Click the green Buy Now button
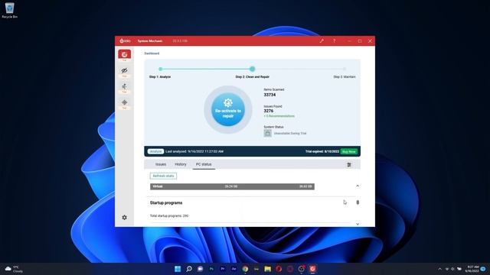This screenshot has height=275, width=490. [349, 151]
